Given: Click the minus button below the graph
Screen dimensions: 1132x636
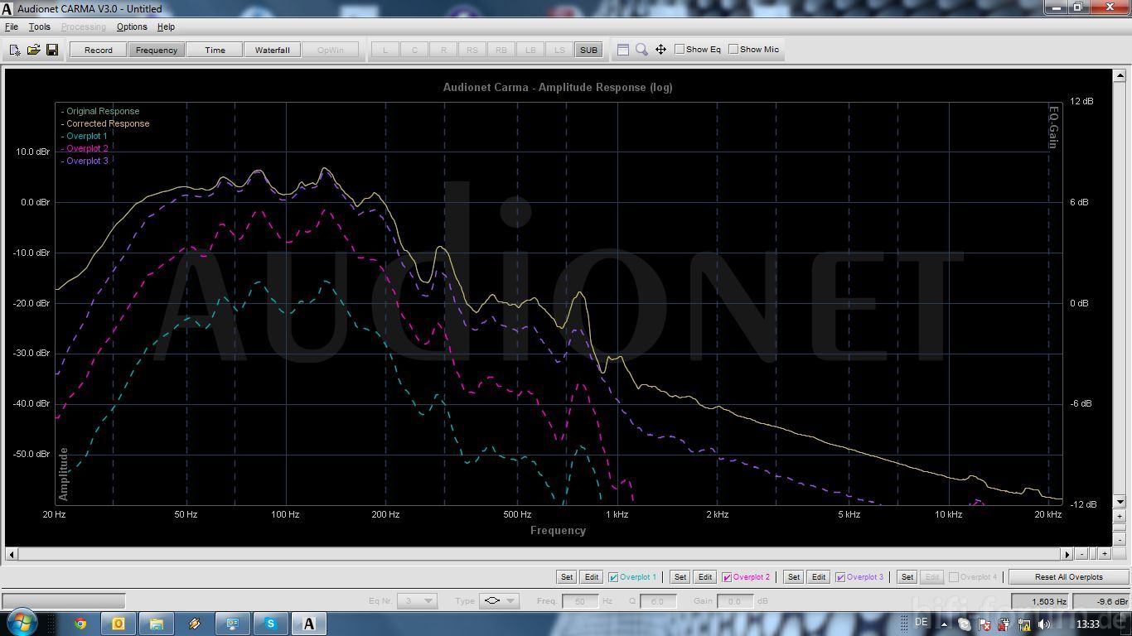Looking at the screenshot, I should (1082, 554).
